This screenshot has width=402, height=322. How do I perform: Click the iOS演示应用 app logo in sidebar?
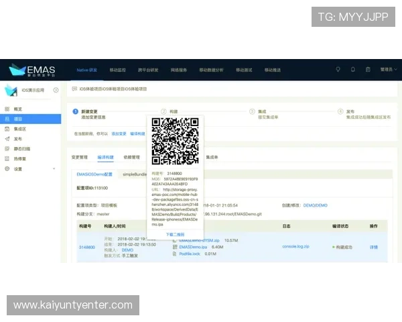pos(11,91)
